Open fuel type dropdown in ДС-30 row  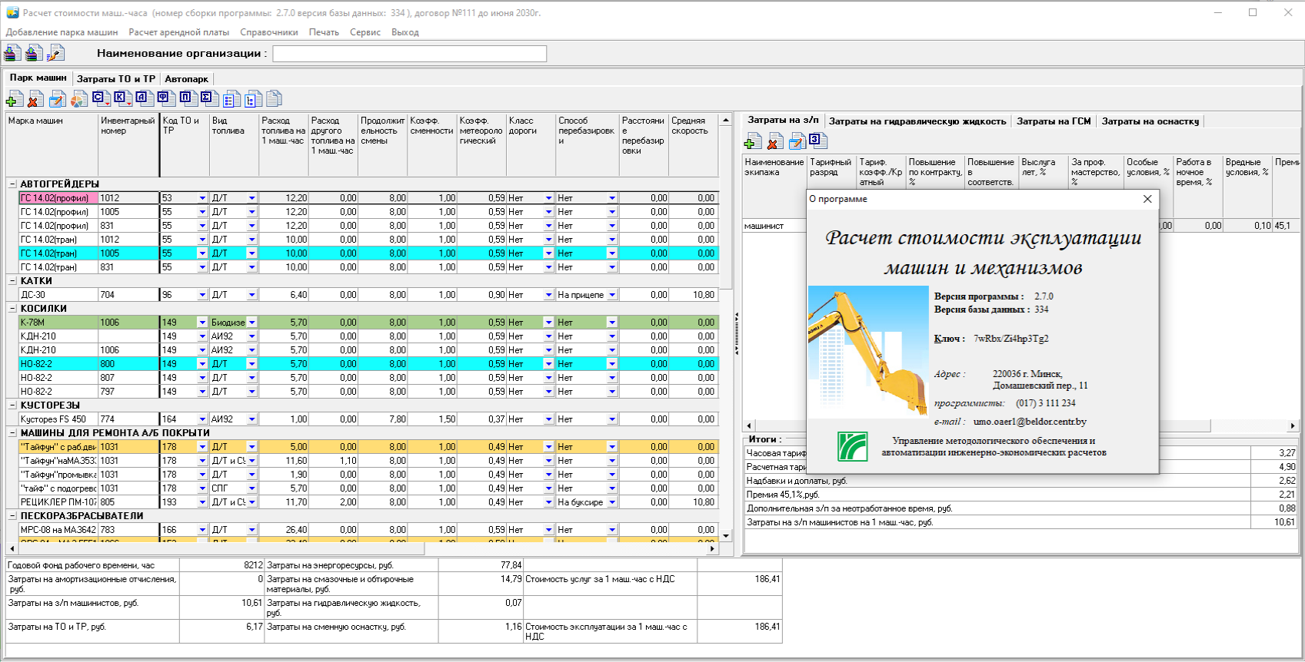point(251,295)
